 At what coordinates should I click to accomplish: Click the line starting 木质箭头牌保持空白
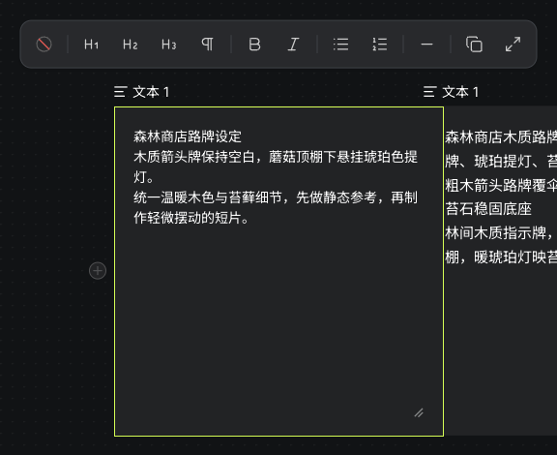click(x=276, y=157)
